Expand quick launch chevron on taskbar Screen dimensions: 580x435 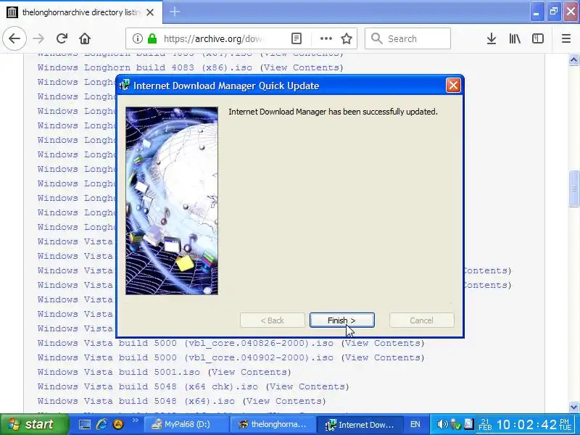click(x=135, y=420)
